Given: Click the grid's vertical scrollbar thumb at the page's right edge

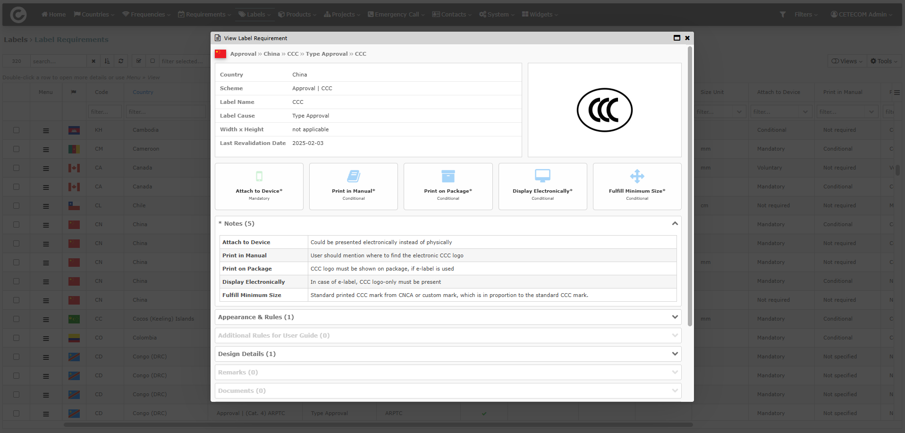Looking at the screenshot, I should (x=897, y=170).
